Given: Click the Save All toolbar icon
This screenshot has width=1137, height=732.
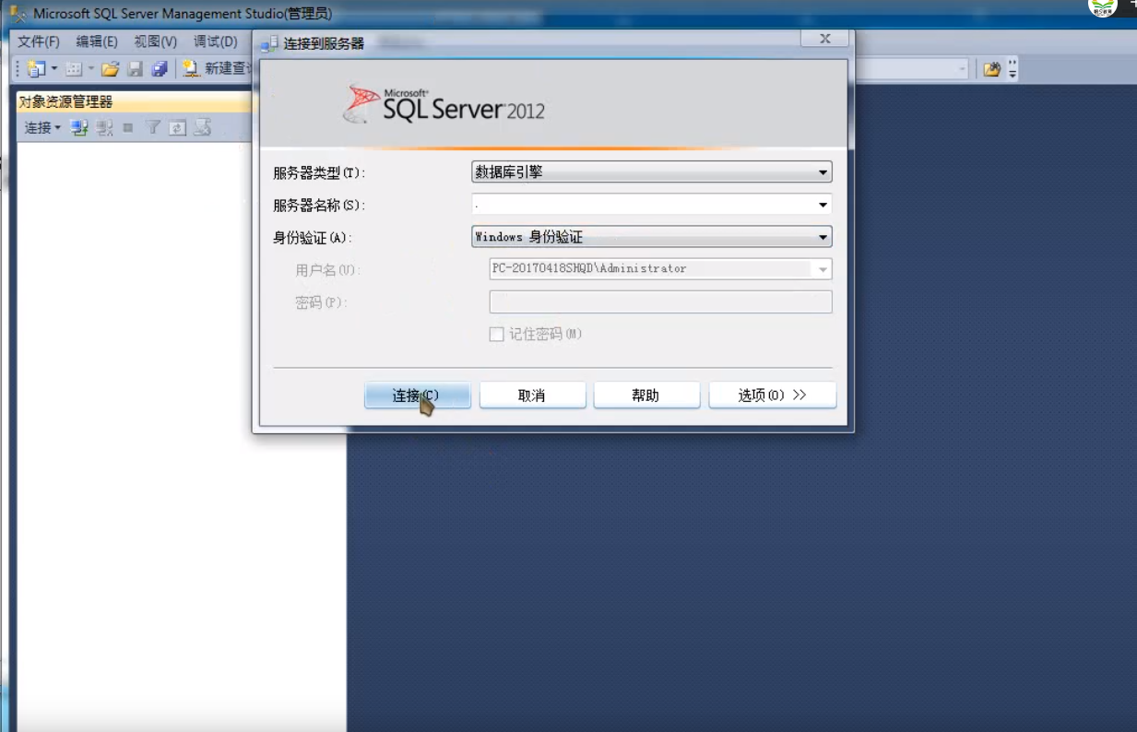Looking at the screenshot, I should (x=160, y=69).
